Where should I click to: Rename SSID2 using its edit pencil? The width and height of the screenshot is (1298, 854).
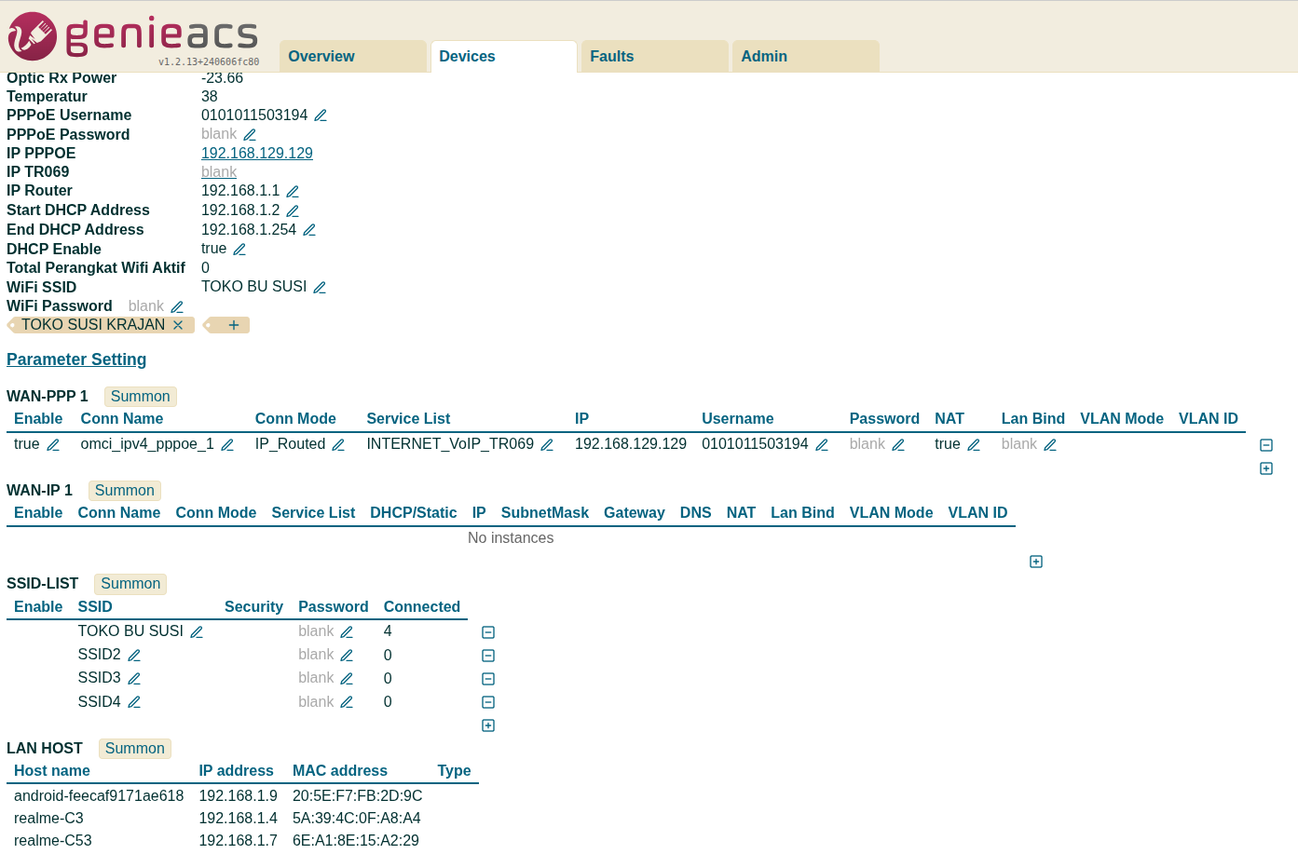tap(133, 655)
